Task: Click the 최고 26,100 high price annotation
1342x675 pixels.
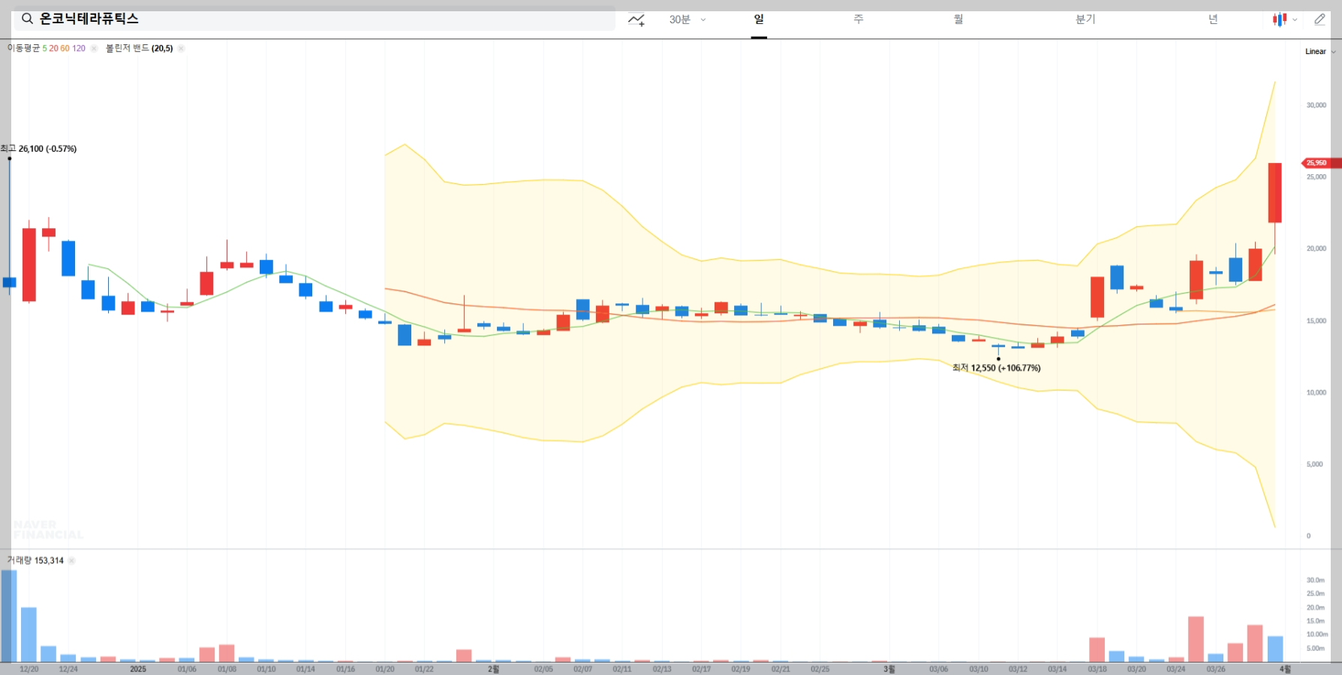Action: [x=39, y=149]
